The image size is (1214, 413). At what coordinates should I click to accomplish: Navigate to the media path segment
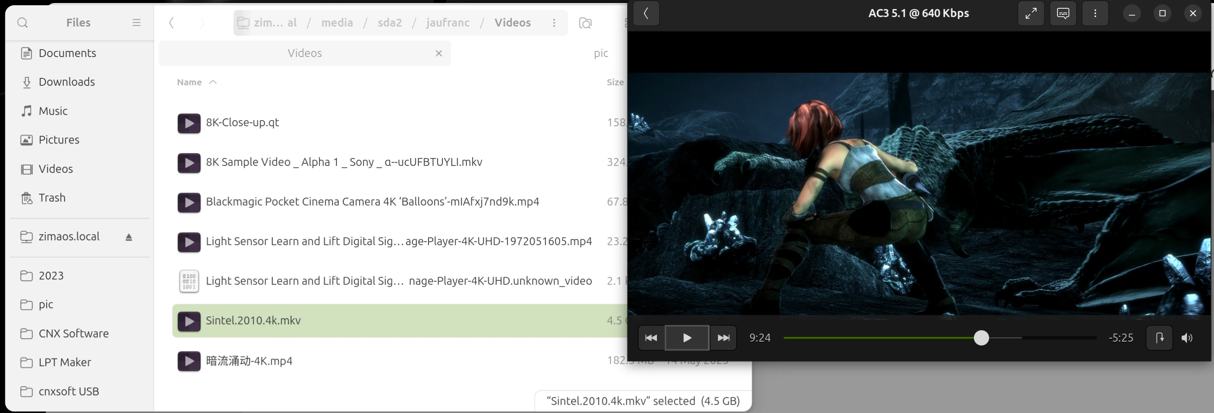pos(337,23)
